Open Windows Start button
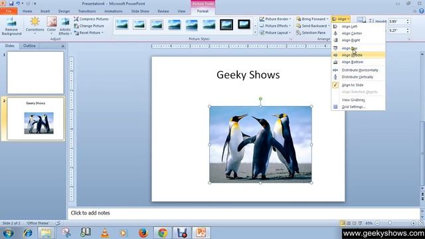Viewport: 425px width, 239px height. [x=8, y=233]
